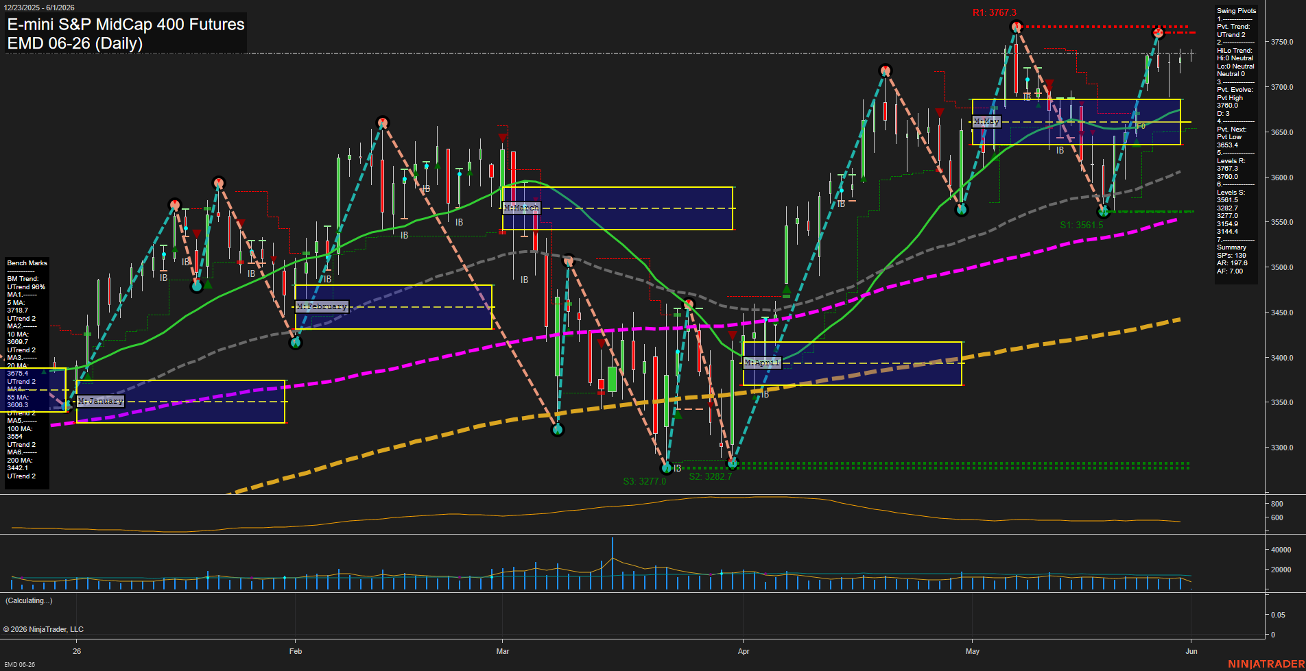Click the 0.05 value on the bottom axis

point(1278,615)
